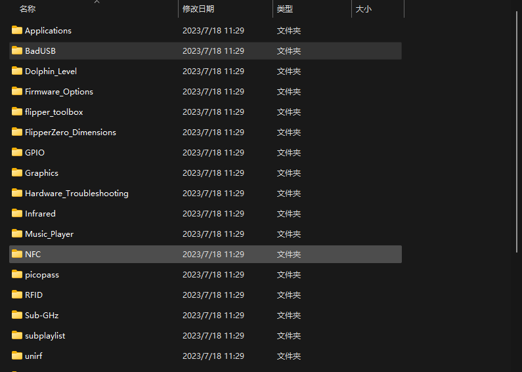Select the Graphics folder name
This screenshot has height=372, width=522.
click(x=41, y=173)
